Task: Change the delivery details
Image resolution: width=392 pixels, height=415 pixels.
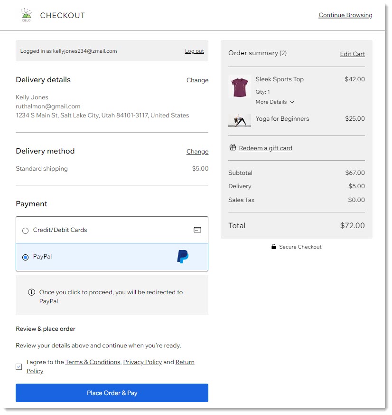Action: (x=197, y=80)
